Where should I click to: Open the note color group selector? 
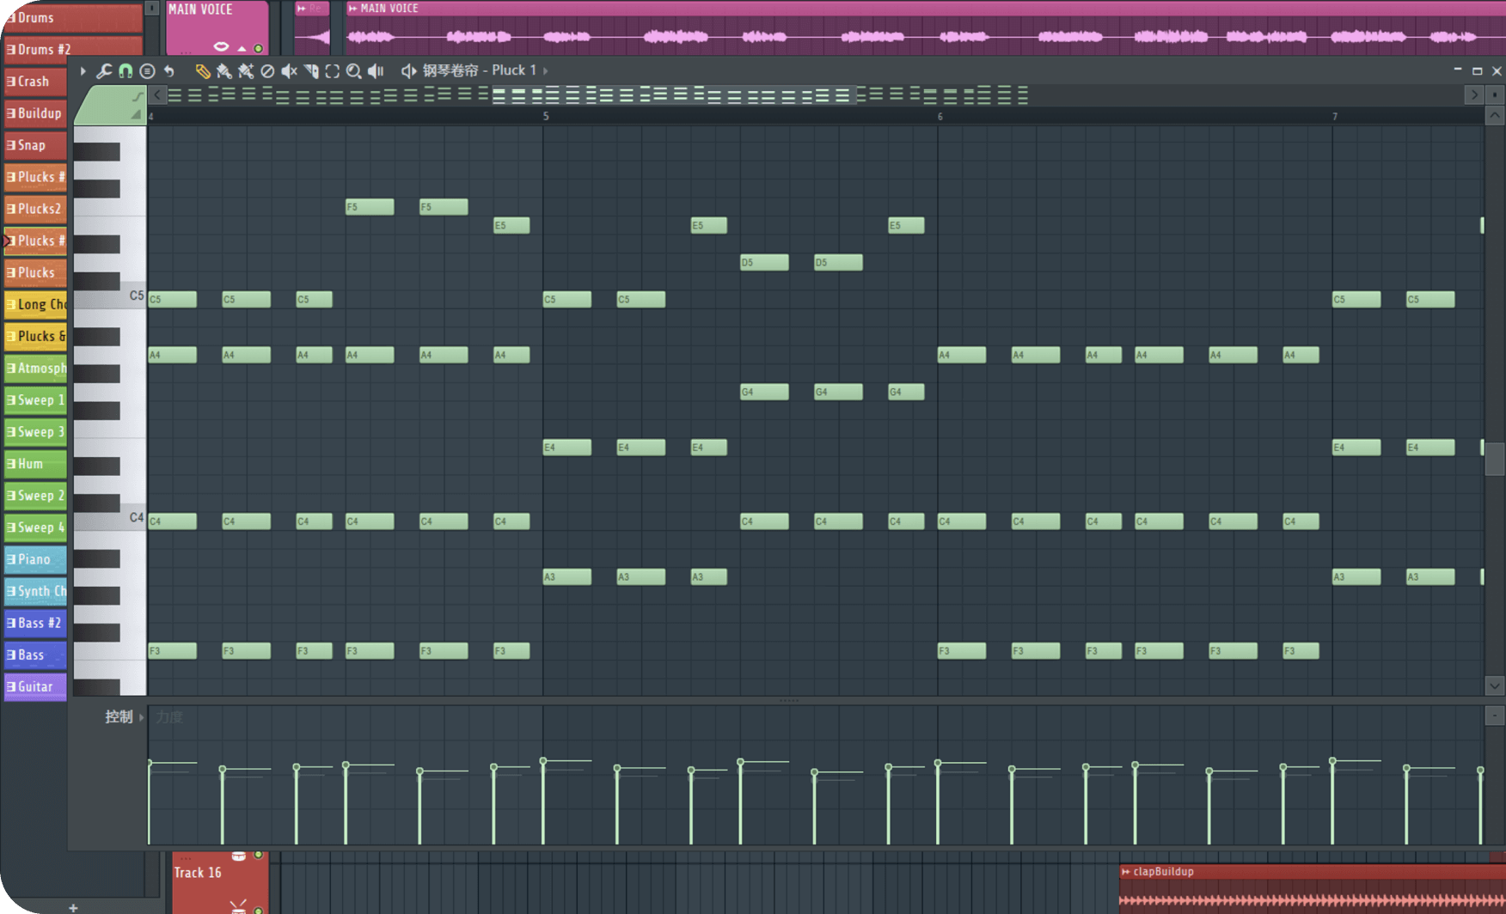coord(110,106)
